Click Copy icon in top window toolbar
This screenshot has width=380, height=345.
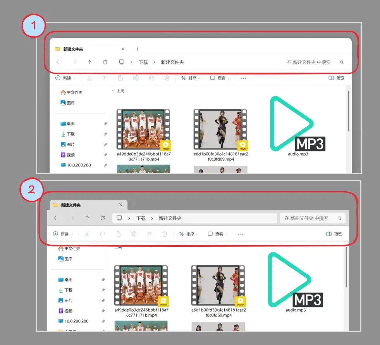(105, 78)
